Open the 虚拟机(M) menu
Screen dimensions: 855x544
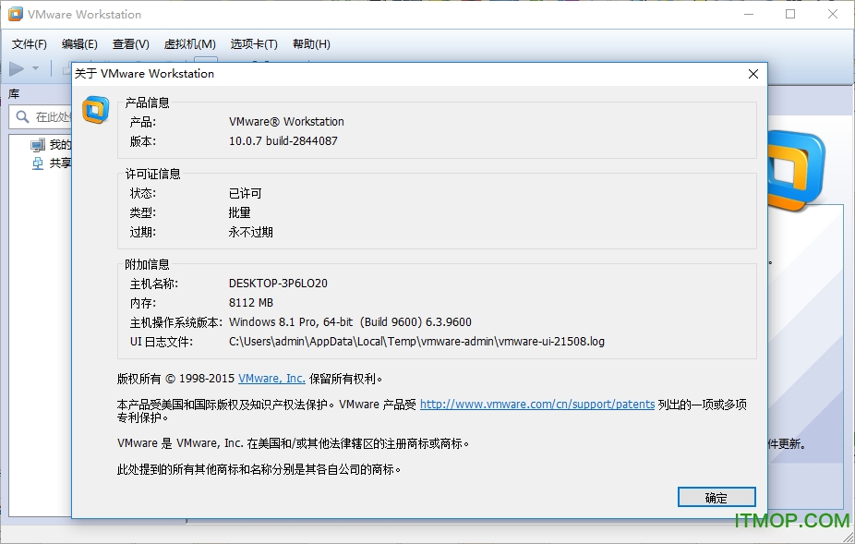click(189, 44)
